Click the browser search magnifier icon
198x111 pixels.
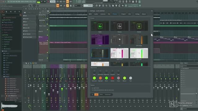(20, 15)
